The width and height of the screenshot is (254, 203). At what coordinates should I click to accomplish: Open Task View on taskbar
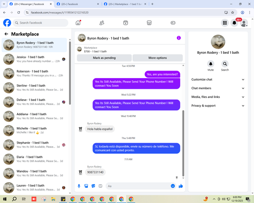[24, 199]
